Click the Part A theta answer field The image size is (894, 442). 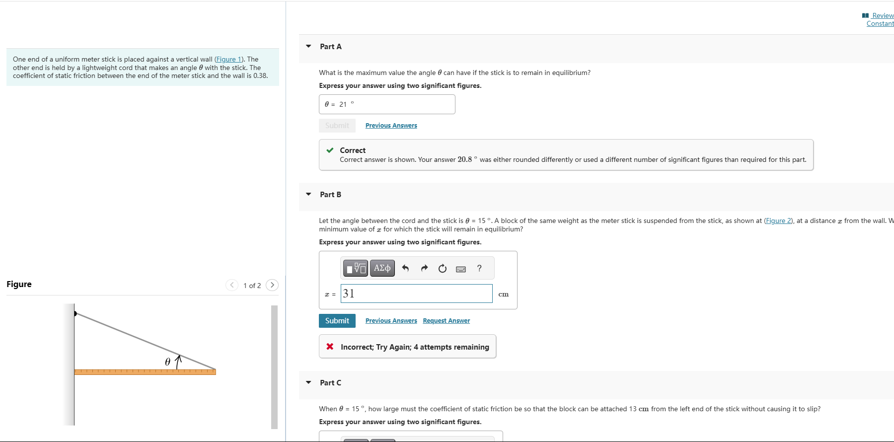tap(387, 104)
